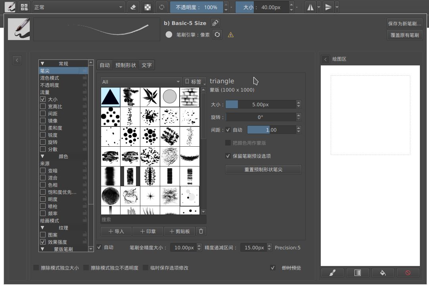This screenshot has width=429, height=287.
Task: Click the preserve alpha checkerboard icon
Action: (x=147, y=7)
